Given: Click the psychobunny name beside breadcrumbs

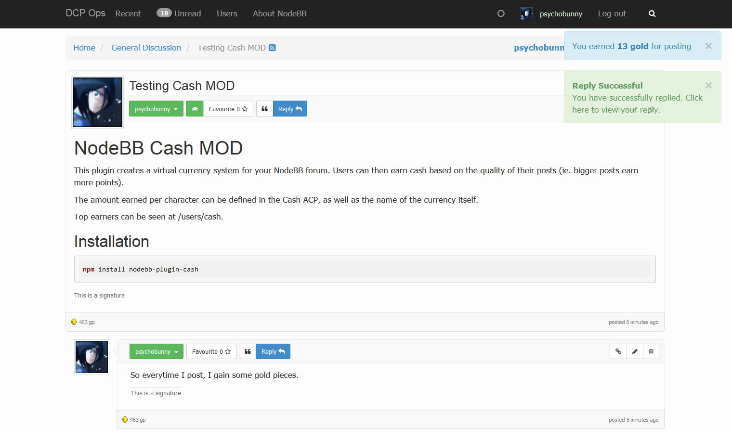Looking at the screenshot, I should pos(539,48).
